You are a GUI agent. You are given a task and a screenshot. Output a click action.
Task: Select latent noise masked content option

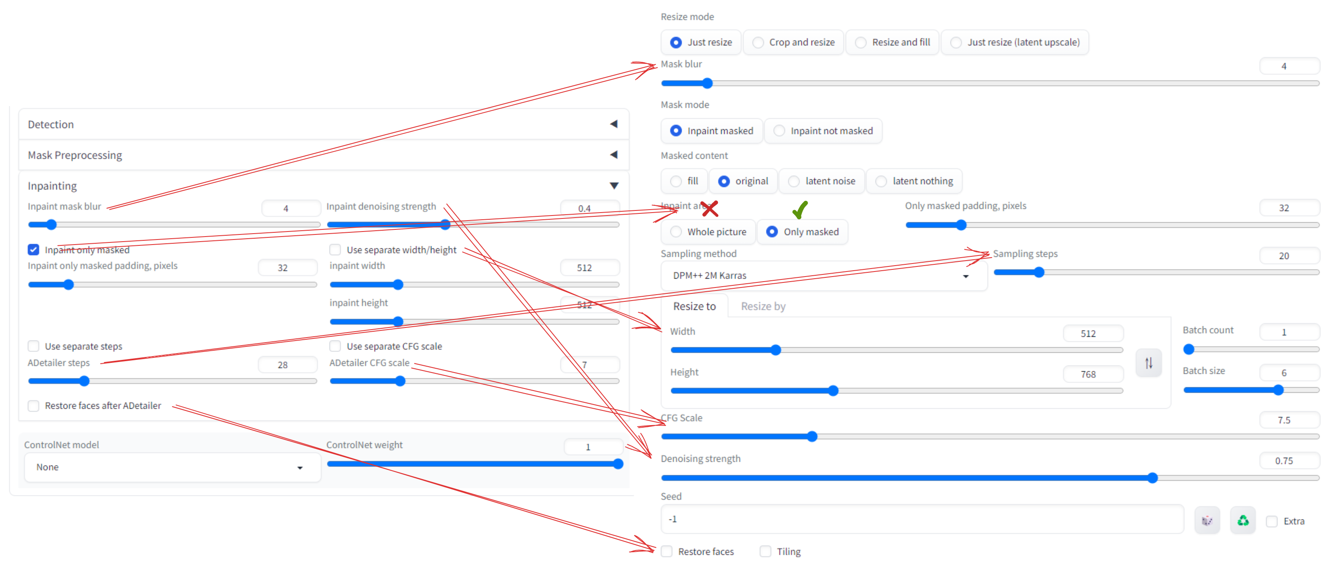[x=793, y=181]
